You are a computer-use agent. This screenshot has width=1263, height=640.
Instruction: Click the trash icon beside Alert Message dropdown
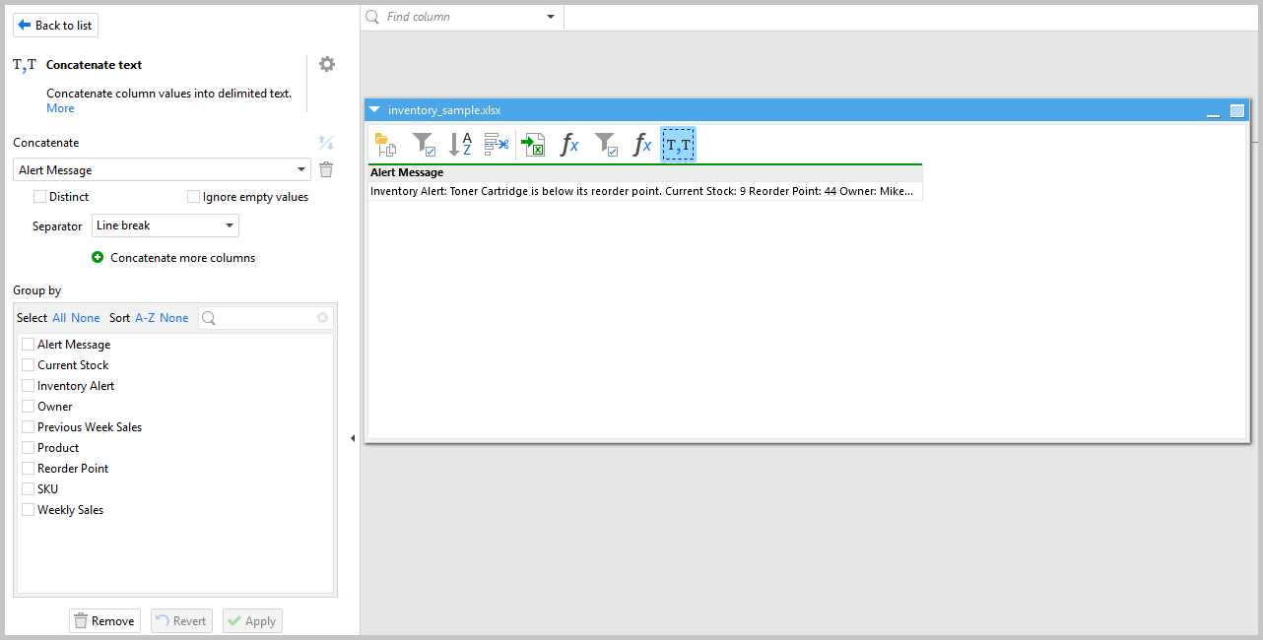(x=326, y=170)
